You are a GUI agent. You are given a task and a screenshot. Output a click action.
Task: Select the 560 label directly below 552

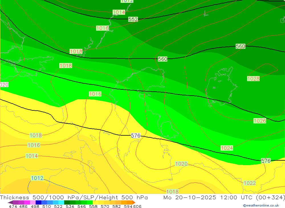click(162, 59)
